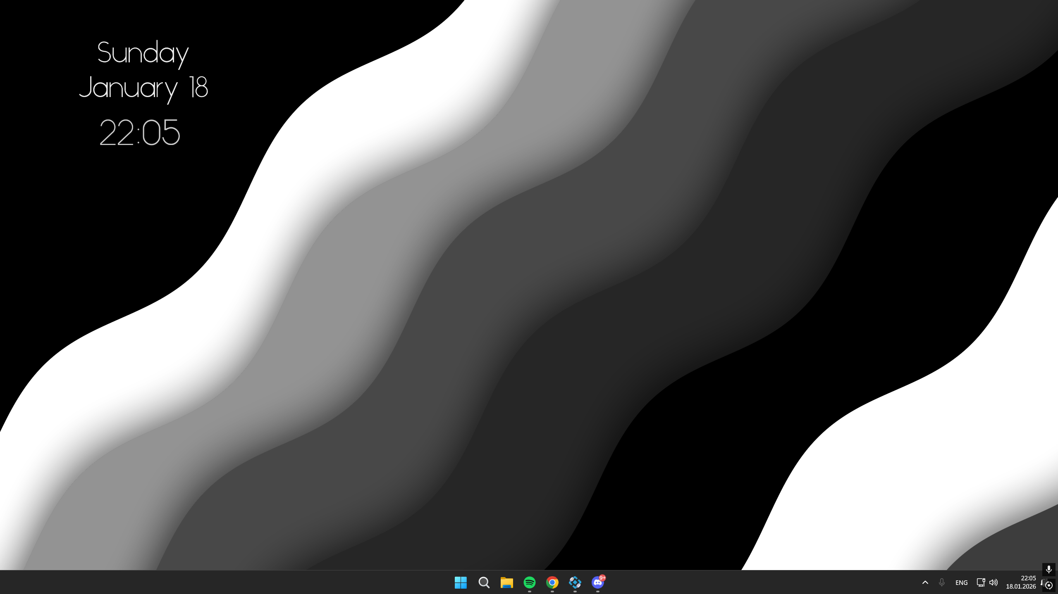Screen dimensions: 1058x594
Task: Open the blue diamond app on the taskbar
Action: click(x=575, y=582)
